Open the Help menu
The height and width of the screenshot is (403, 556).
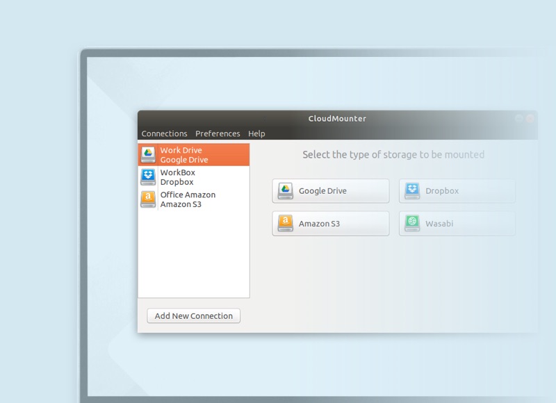[x=256, y=133]
